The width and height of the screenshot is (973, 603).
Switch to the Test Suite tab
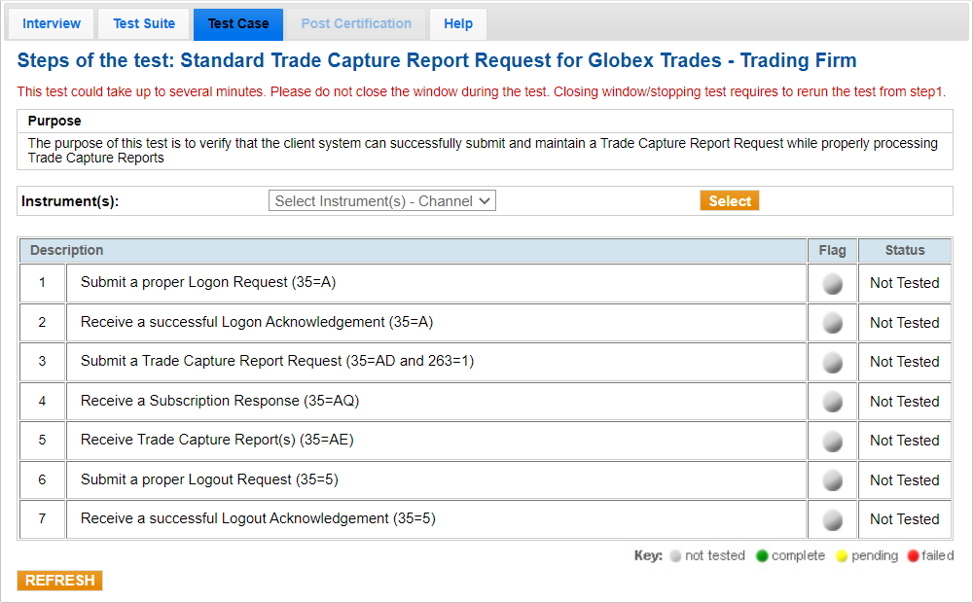click(143, 23)
